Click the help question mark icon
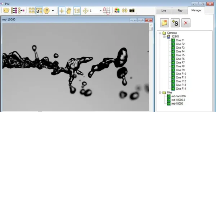 click(46, 11)
